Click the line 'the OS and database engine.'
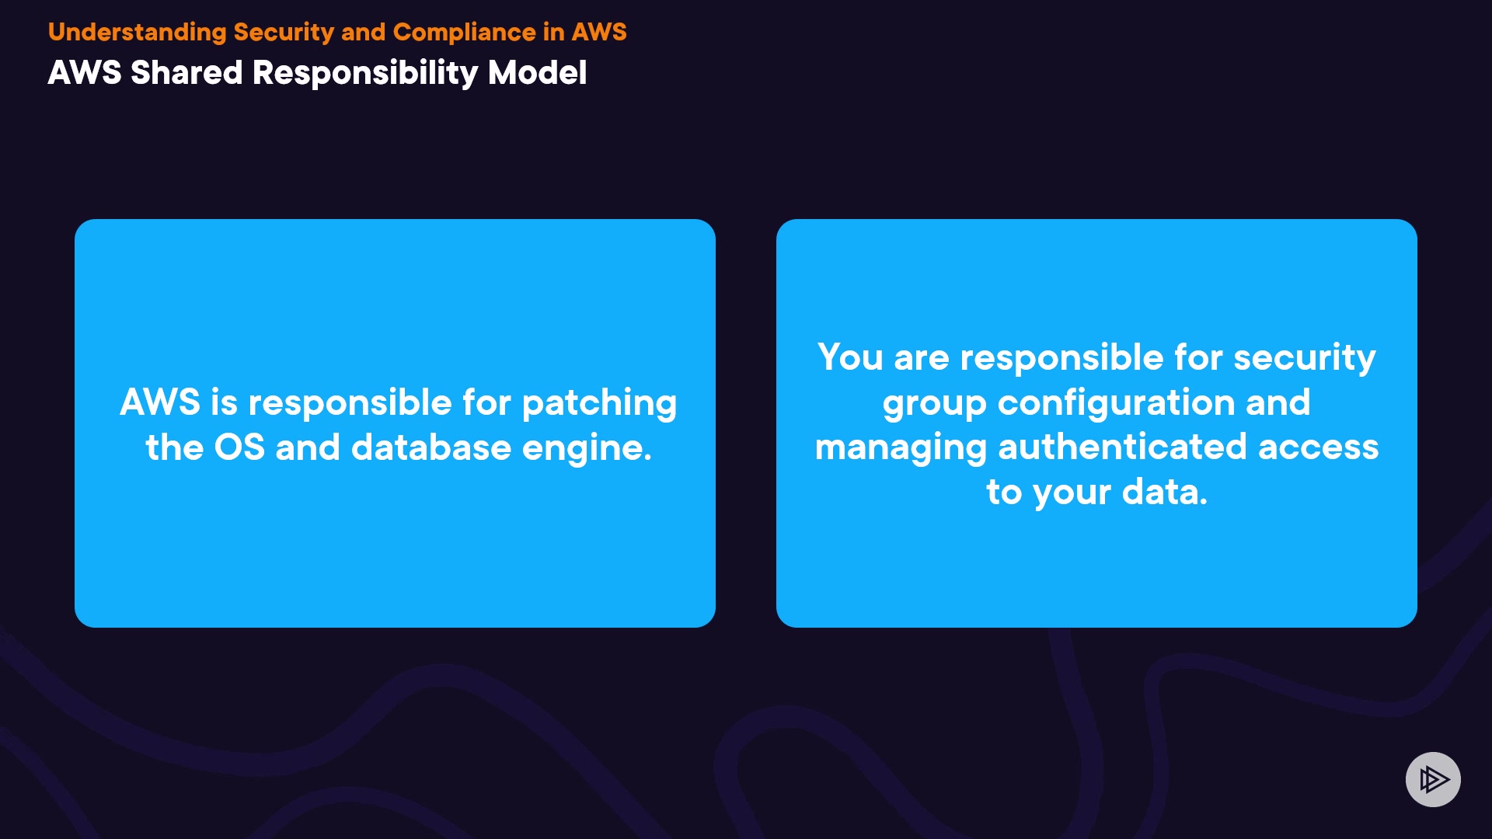Viewport: 1492px width, 839px height. (398, 447)
